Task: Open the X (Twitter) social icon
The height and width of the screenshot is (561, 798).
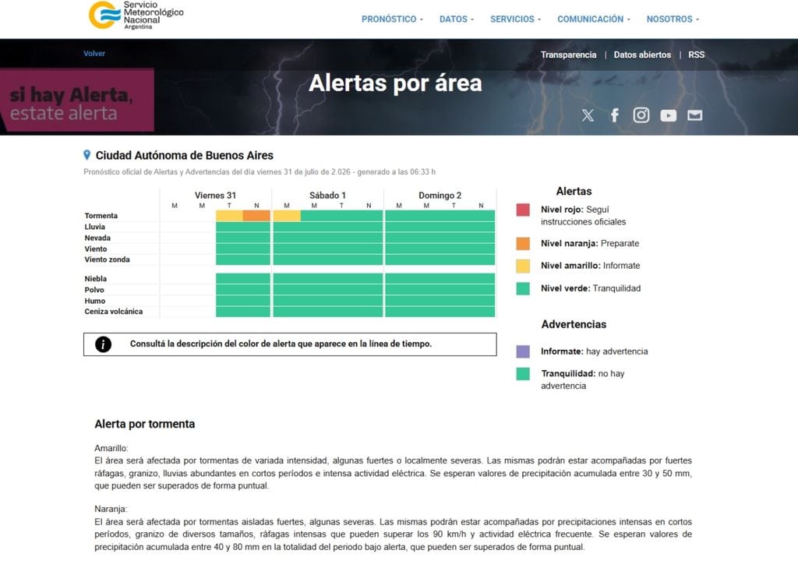Action: click(588, 115)
